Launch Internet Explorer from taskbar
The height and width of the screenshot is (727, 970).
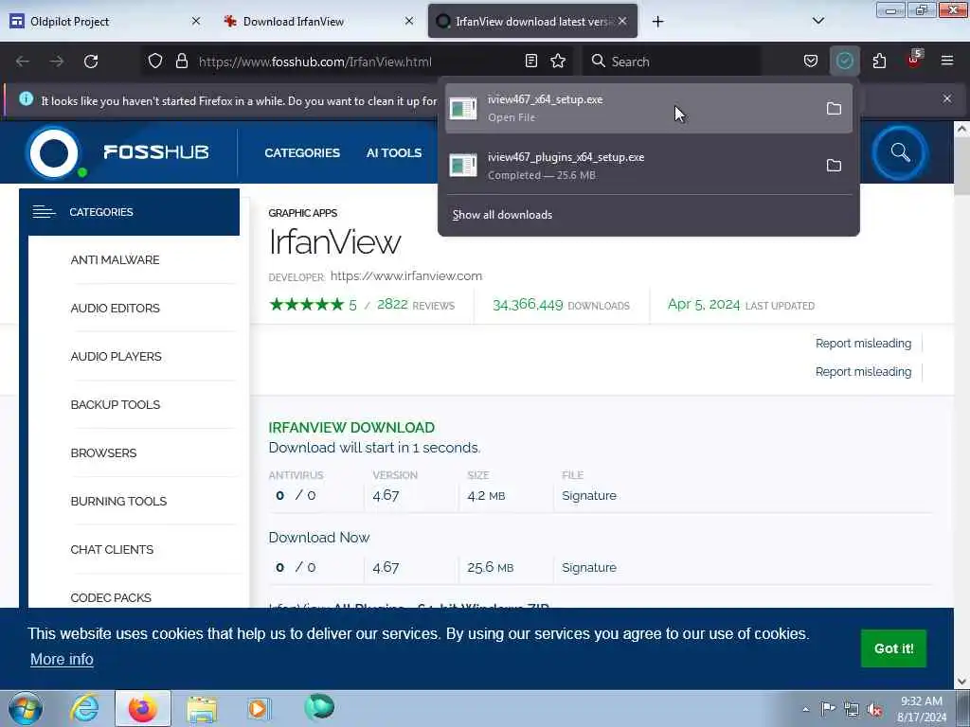[84, 708]
